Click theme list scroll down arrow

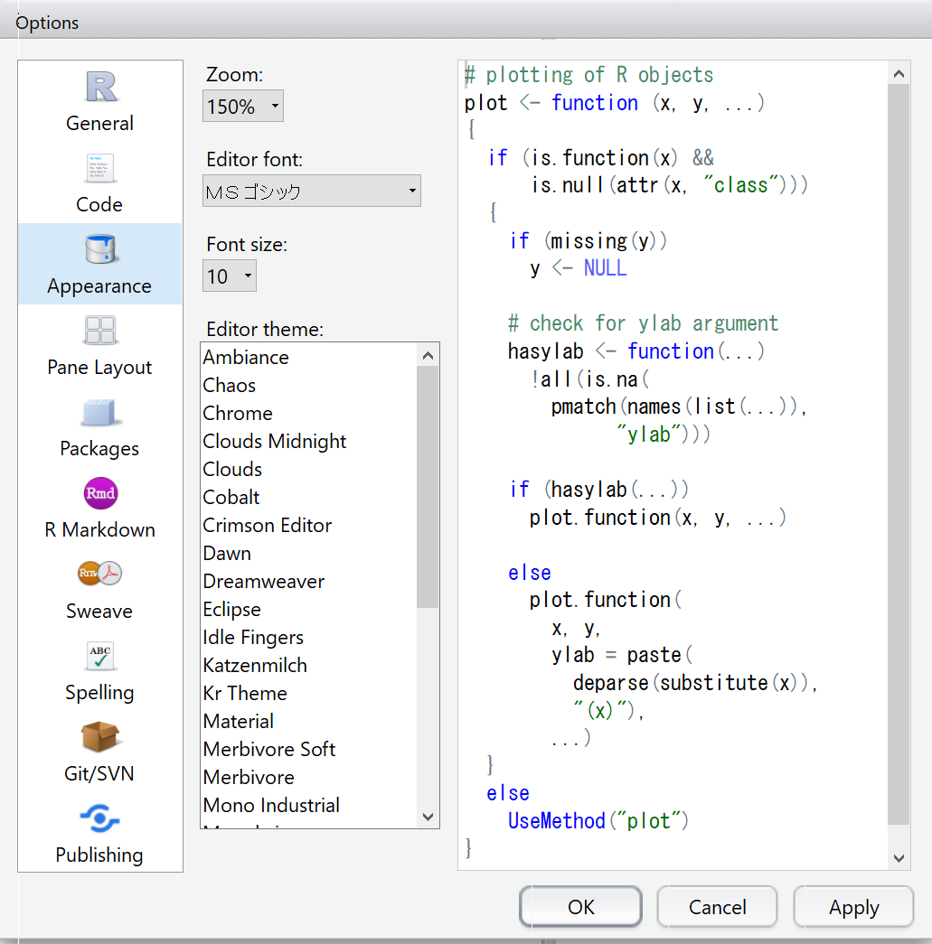click(x=428, y=817)
